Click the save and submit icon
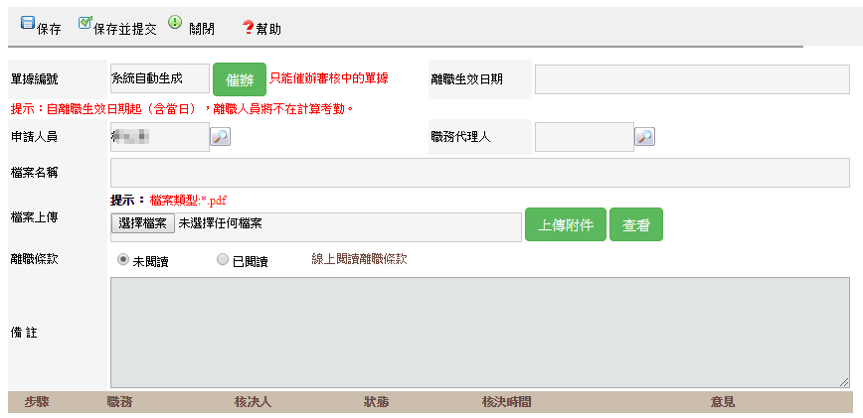863x418 pixels. [85, 24]
